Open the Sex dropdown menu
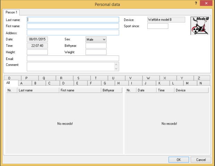This screenshot has height=166, width=215. tap(96, 40)
